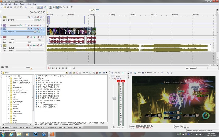
Task: Switch to the Video FX tab
Action: (62, 127)
